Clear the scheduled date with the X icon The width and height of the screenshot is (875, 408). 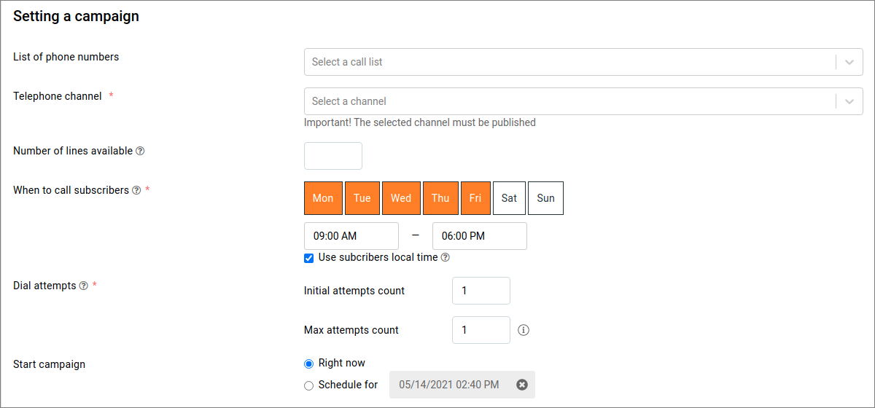[x=522, y=385]
